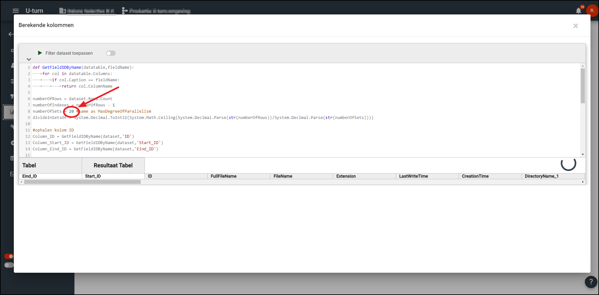Viewport: 599px width, 295px height.
Task: Switch to the Resultaat Tabel tab
Action: pos(113,165)
